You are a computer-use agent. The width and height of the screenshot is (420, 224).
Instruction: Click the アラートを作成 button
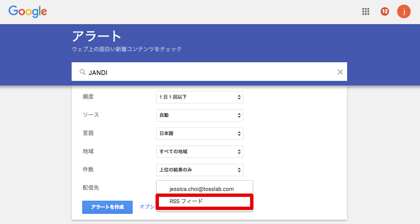click(x=107, y=207)
